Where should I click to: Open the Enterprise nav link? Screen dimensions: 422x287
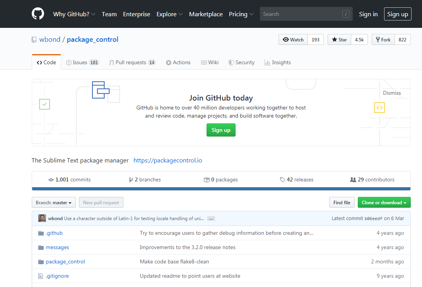[137, 14]
